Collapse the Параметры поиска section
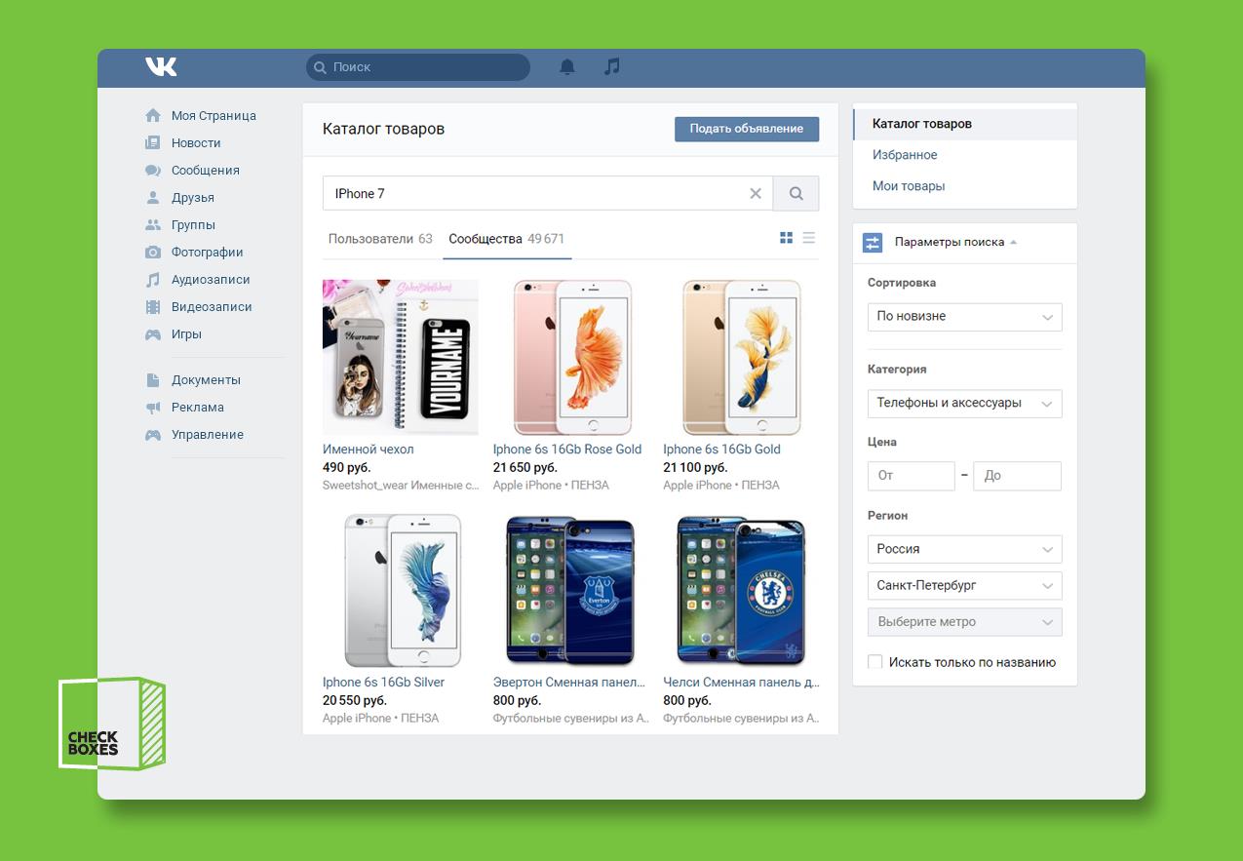 (955, 242)
